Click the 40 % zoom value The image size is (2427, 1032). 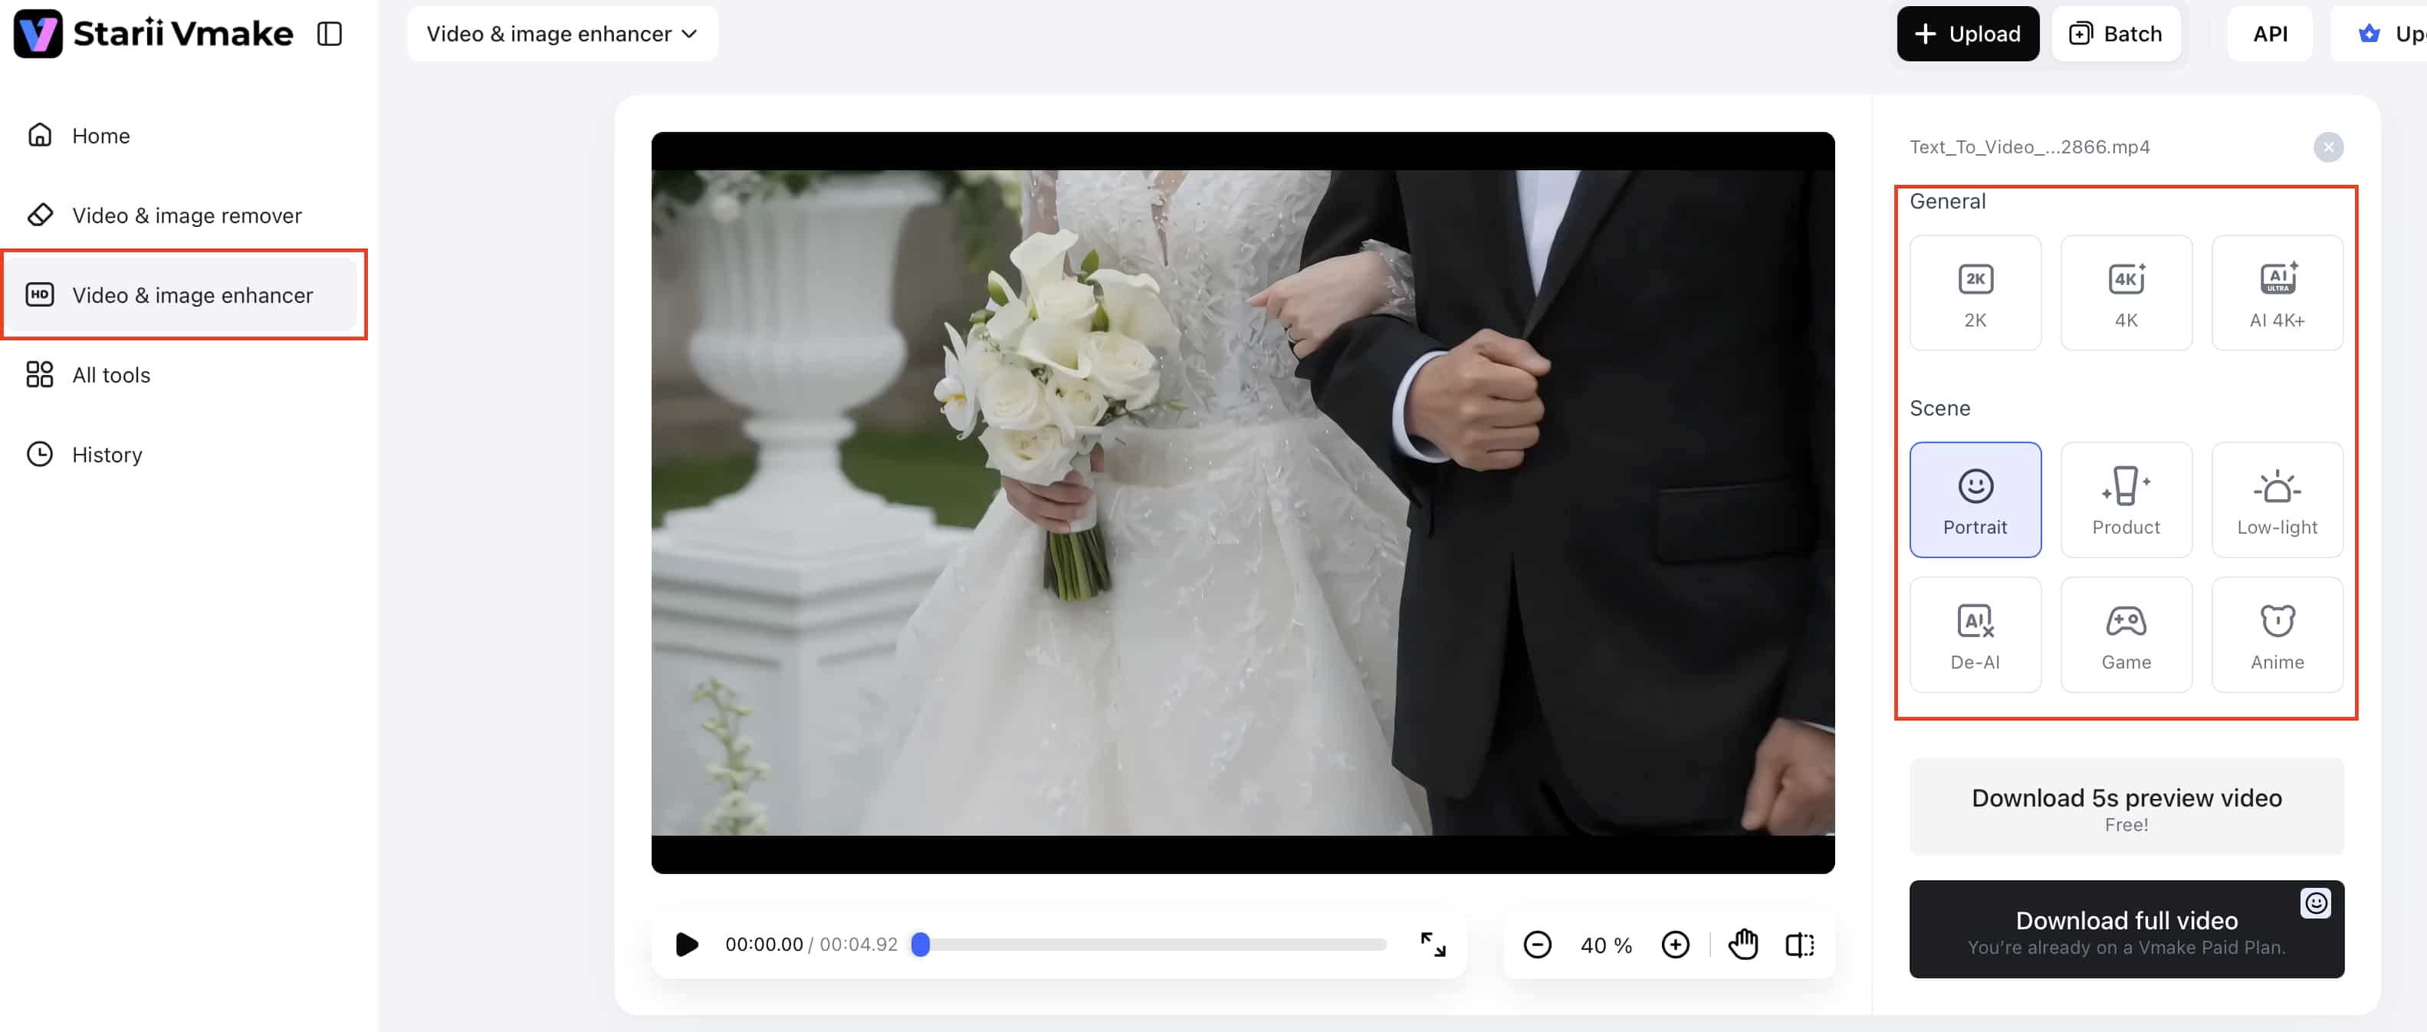coord(1607,945)
